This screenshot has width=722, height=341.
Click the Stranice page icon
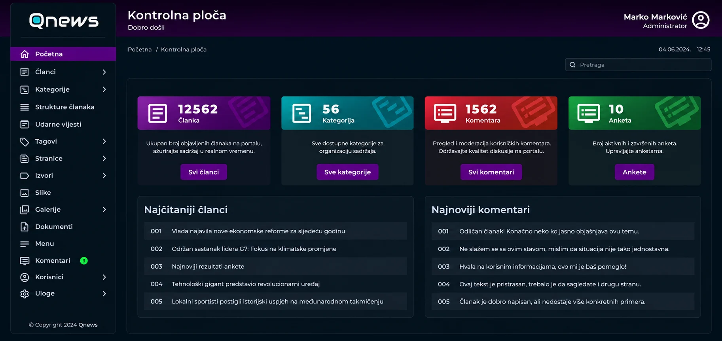coord(25,159)
